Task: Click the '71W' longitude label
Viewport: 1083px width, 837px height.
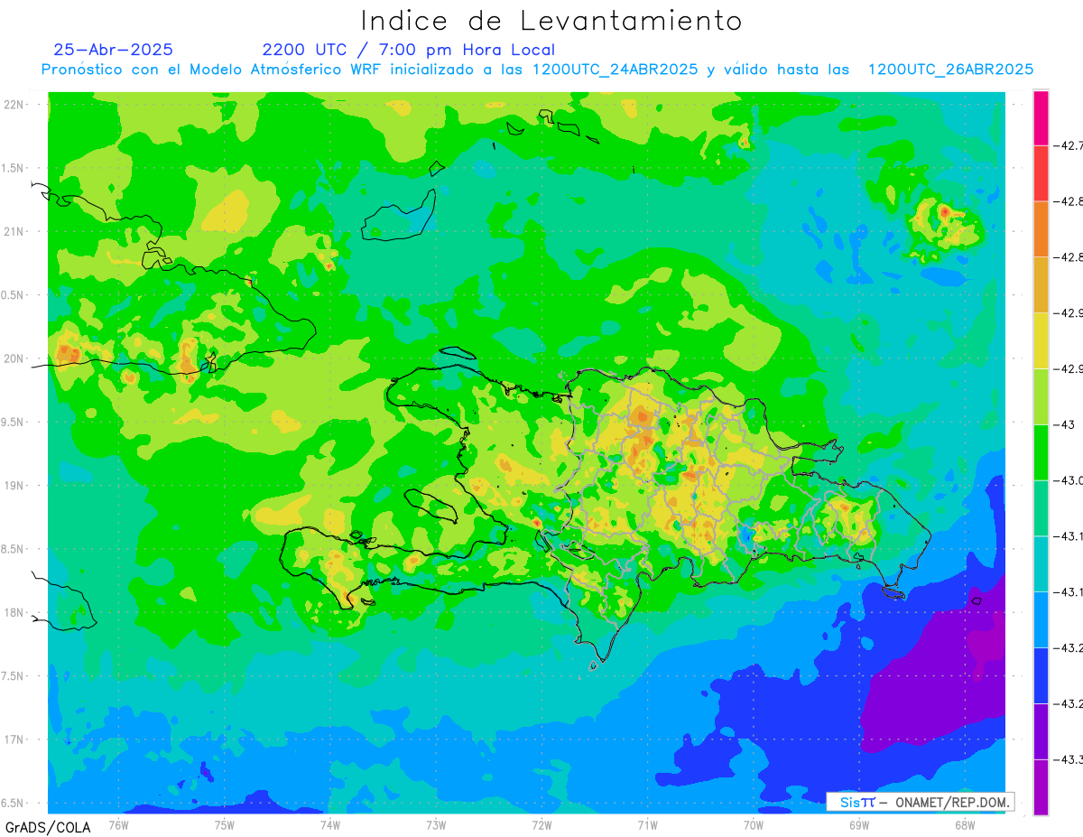Action: pos(647,824)
